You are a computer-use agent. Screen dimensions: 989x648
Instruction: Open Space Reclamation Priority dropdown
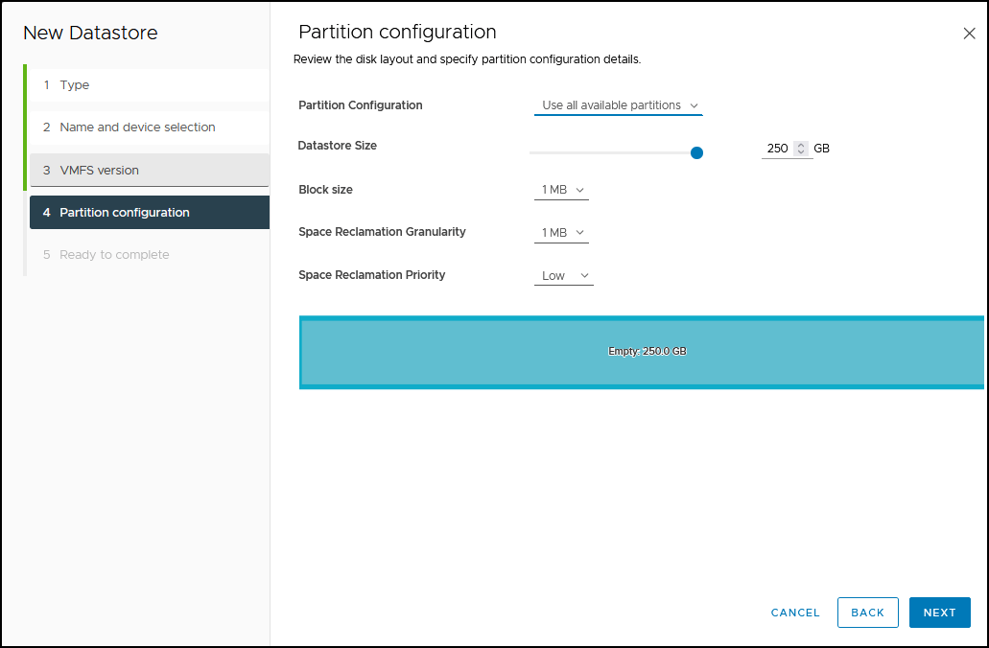[x=564, y=275]
